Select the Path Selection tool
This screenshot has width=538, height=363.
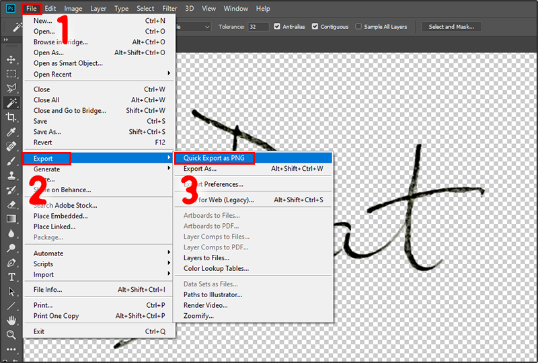point(11,291)
